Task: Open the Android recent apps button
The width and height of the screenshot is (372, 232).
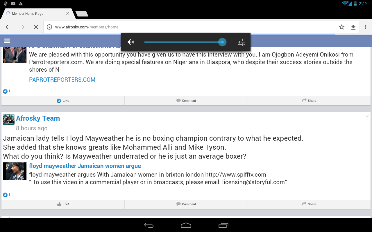Action: [x=223, y=225]
